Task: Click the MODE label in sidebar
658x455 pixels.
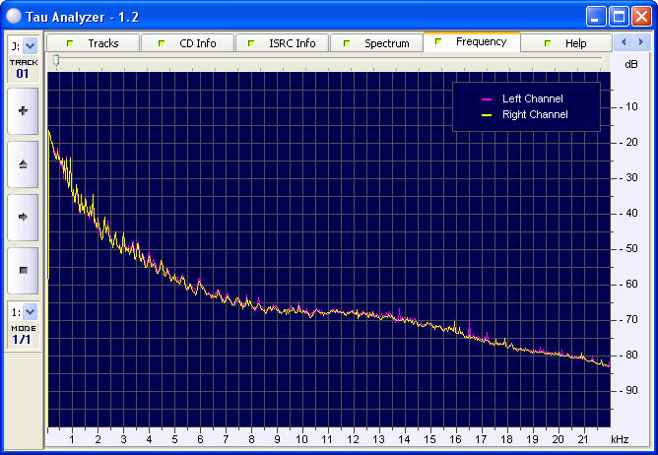Action: tap(24, 328)
